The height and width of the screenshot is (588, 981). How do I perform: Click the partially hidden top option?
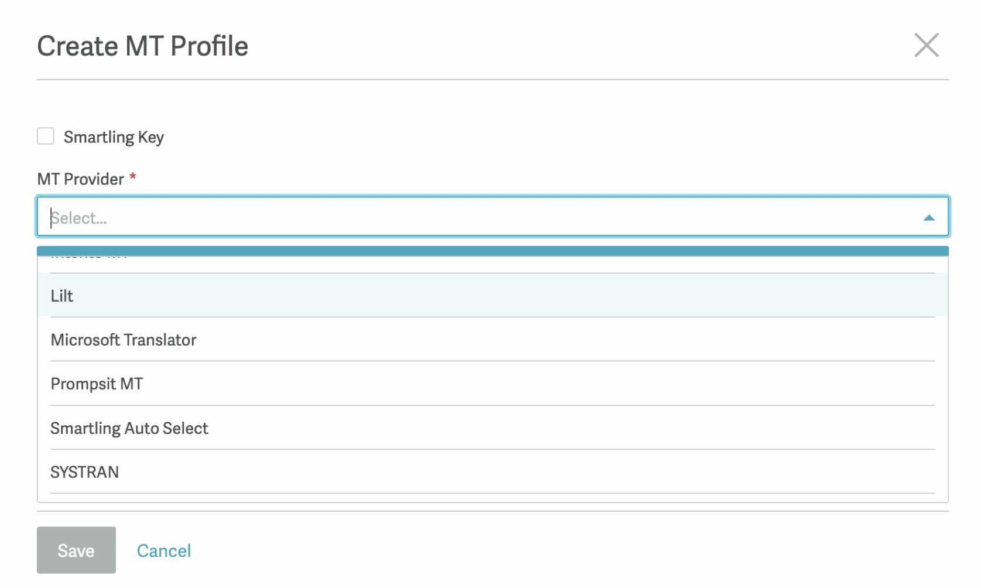(x=492, y=264)
